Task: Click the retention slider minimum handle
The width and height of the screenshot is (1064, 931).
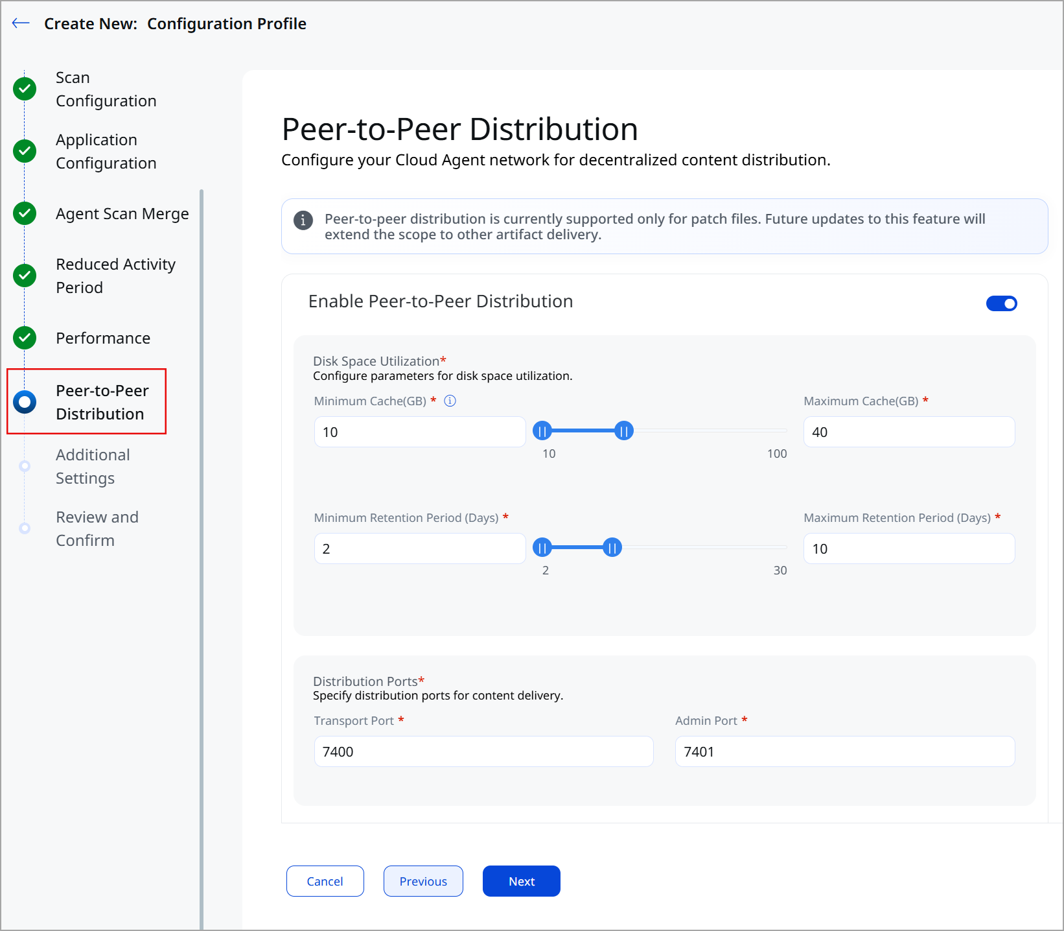Action: pos(542,548)
